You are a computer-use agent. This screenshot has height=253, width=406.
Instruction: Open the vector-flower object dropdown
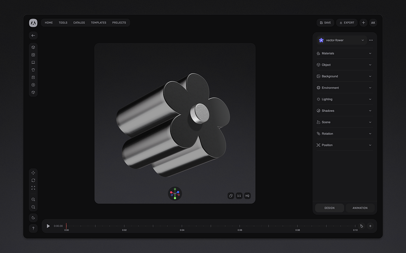click(x=342, y=40)
